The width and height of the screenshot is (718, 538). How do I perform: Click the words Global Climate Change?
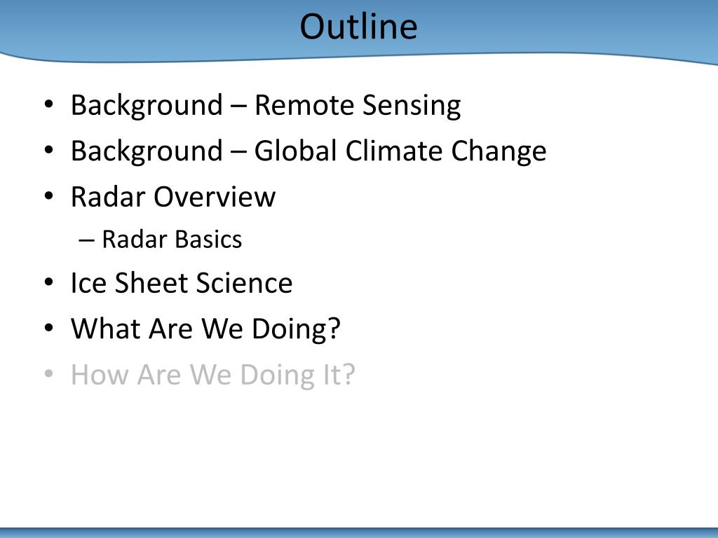(x=400, y=151)
